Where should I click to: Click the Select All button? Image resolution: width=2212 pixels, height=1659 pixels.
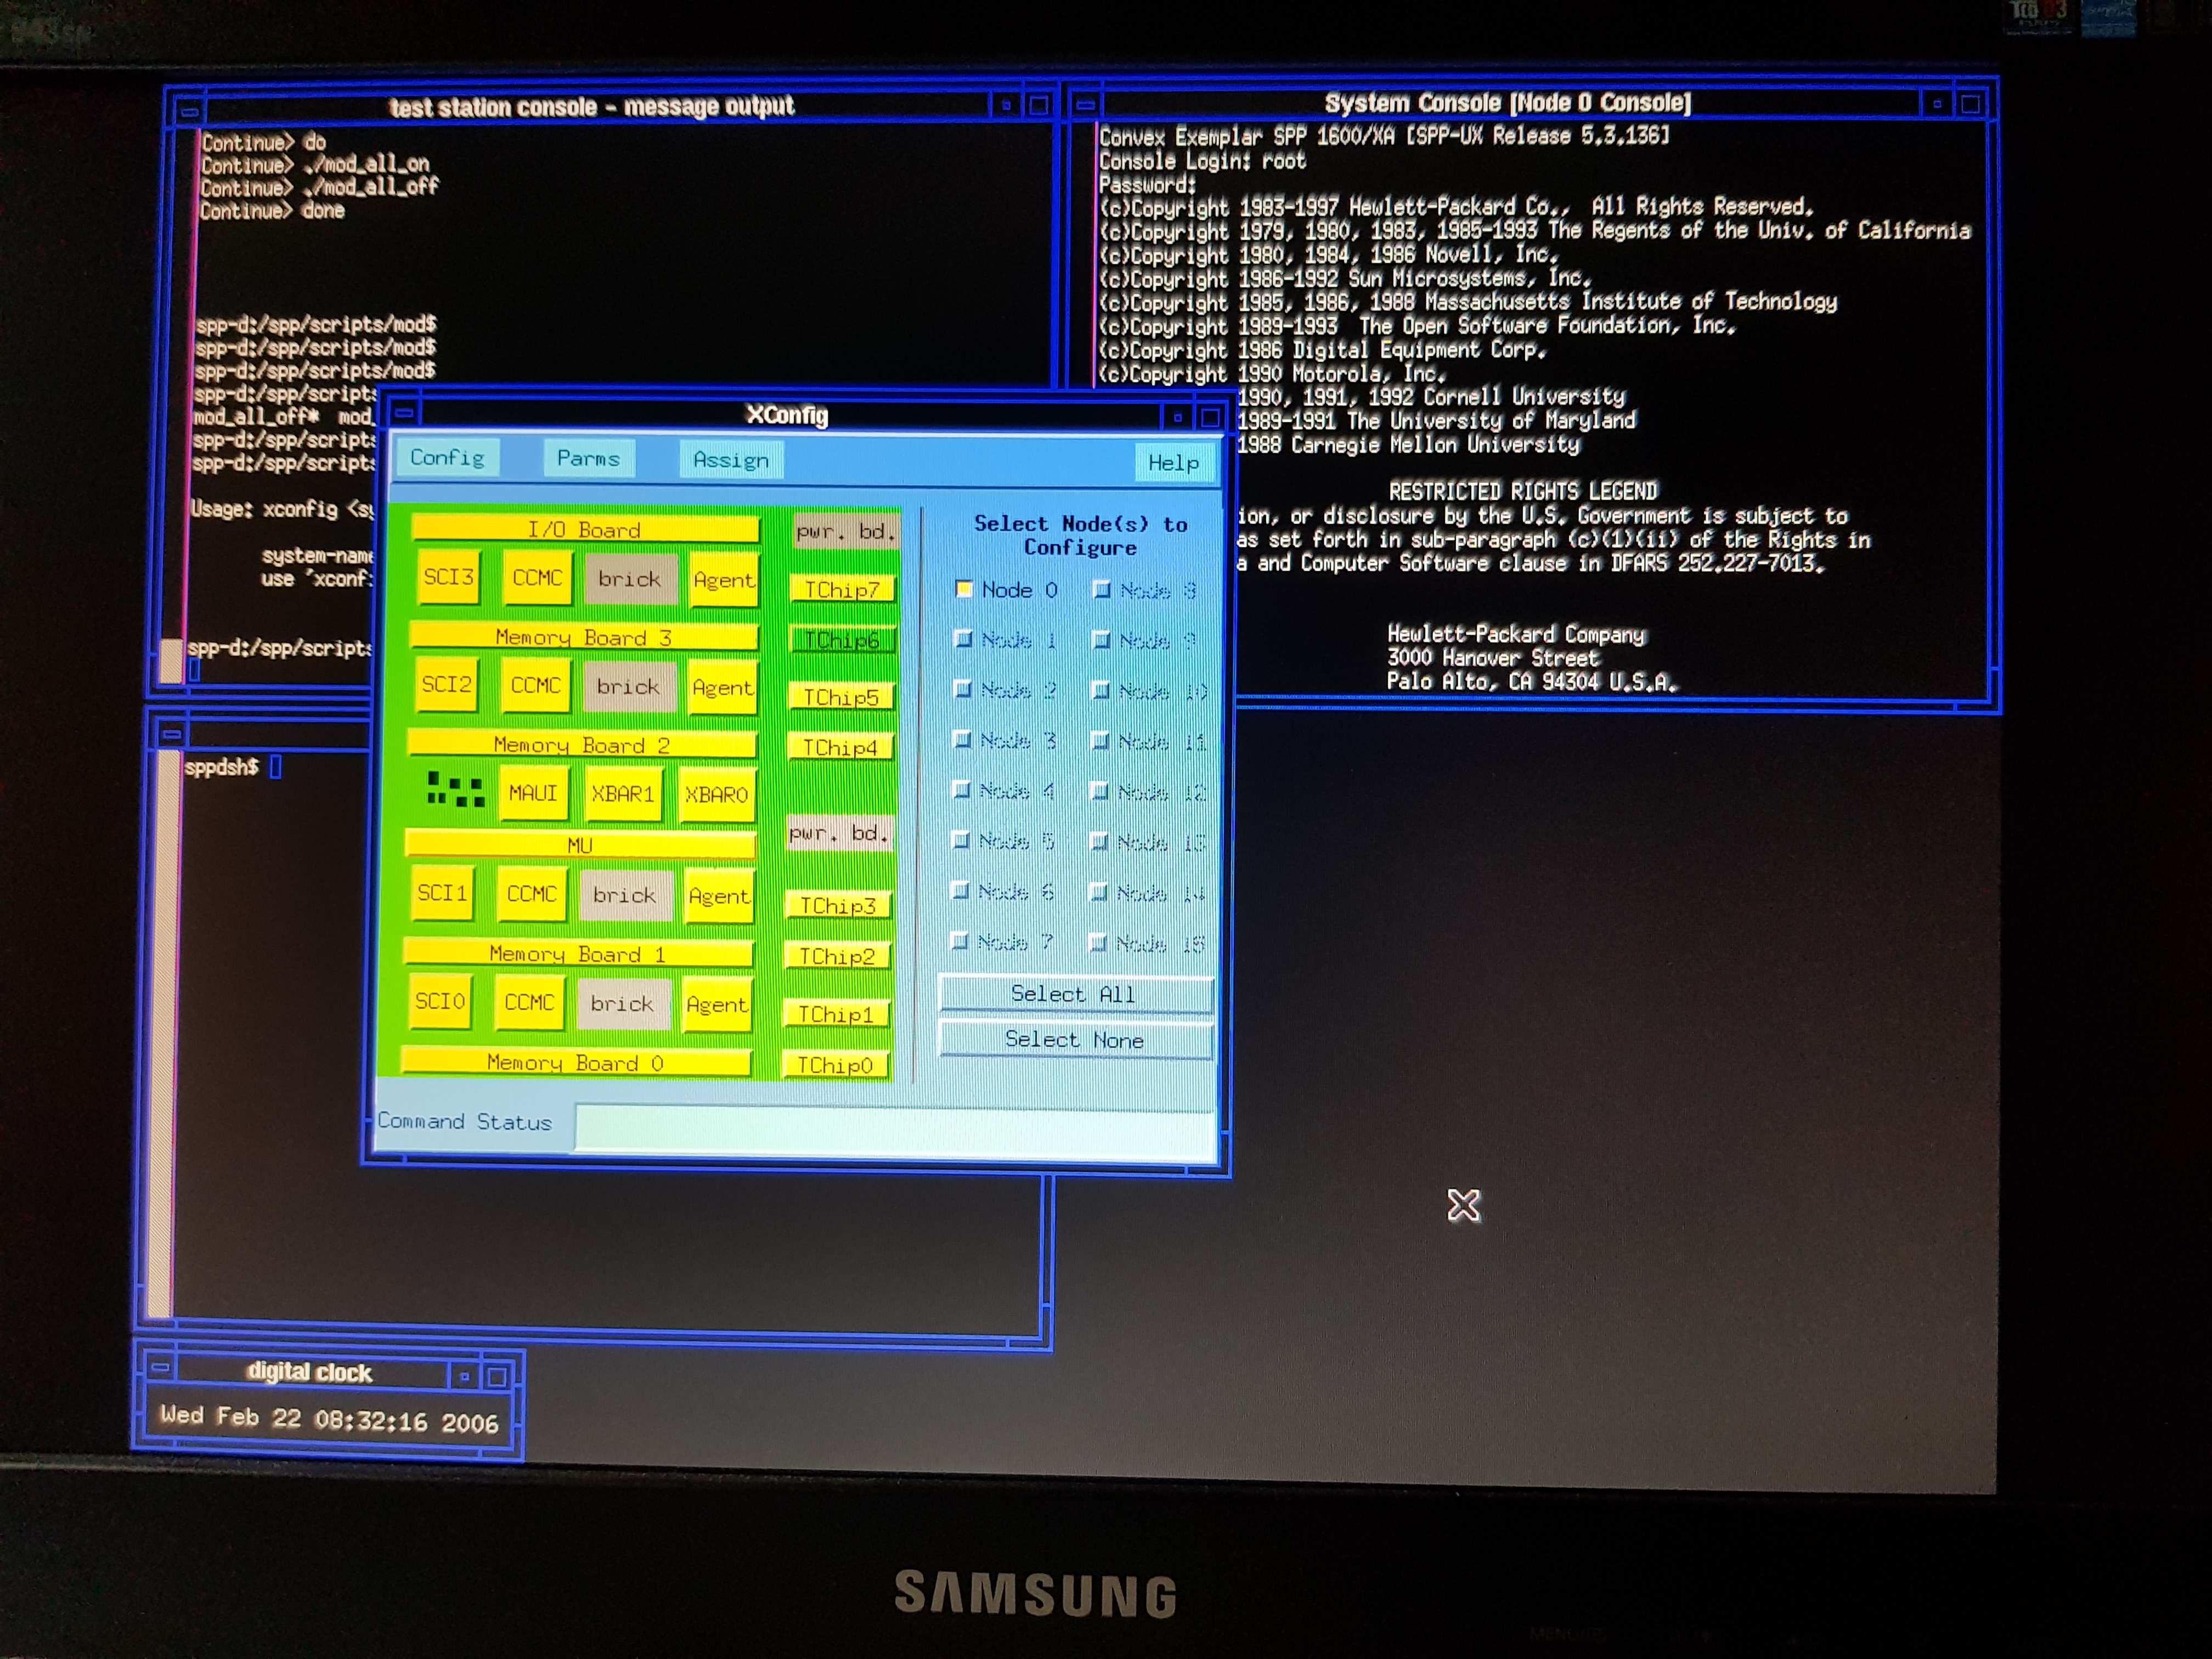click(x=1075, y=994)
